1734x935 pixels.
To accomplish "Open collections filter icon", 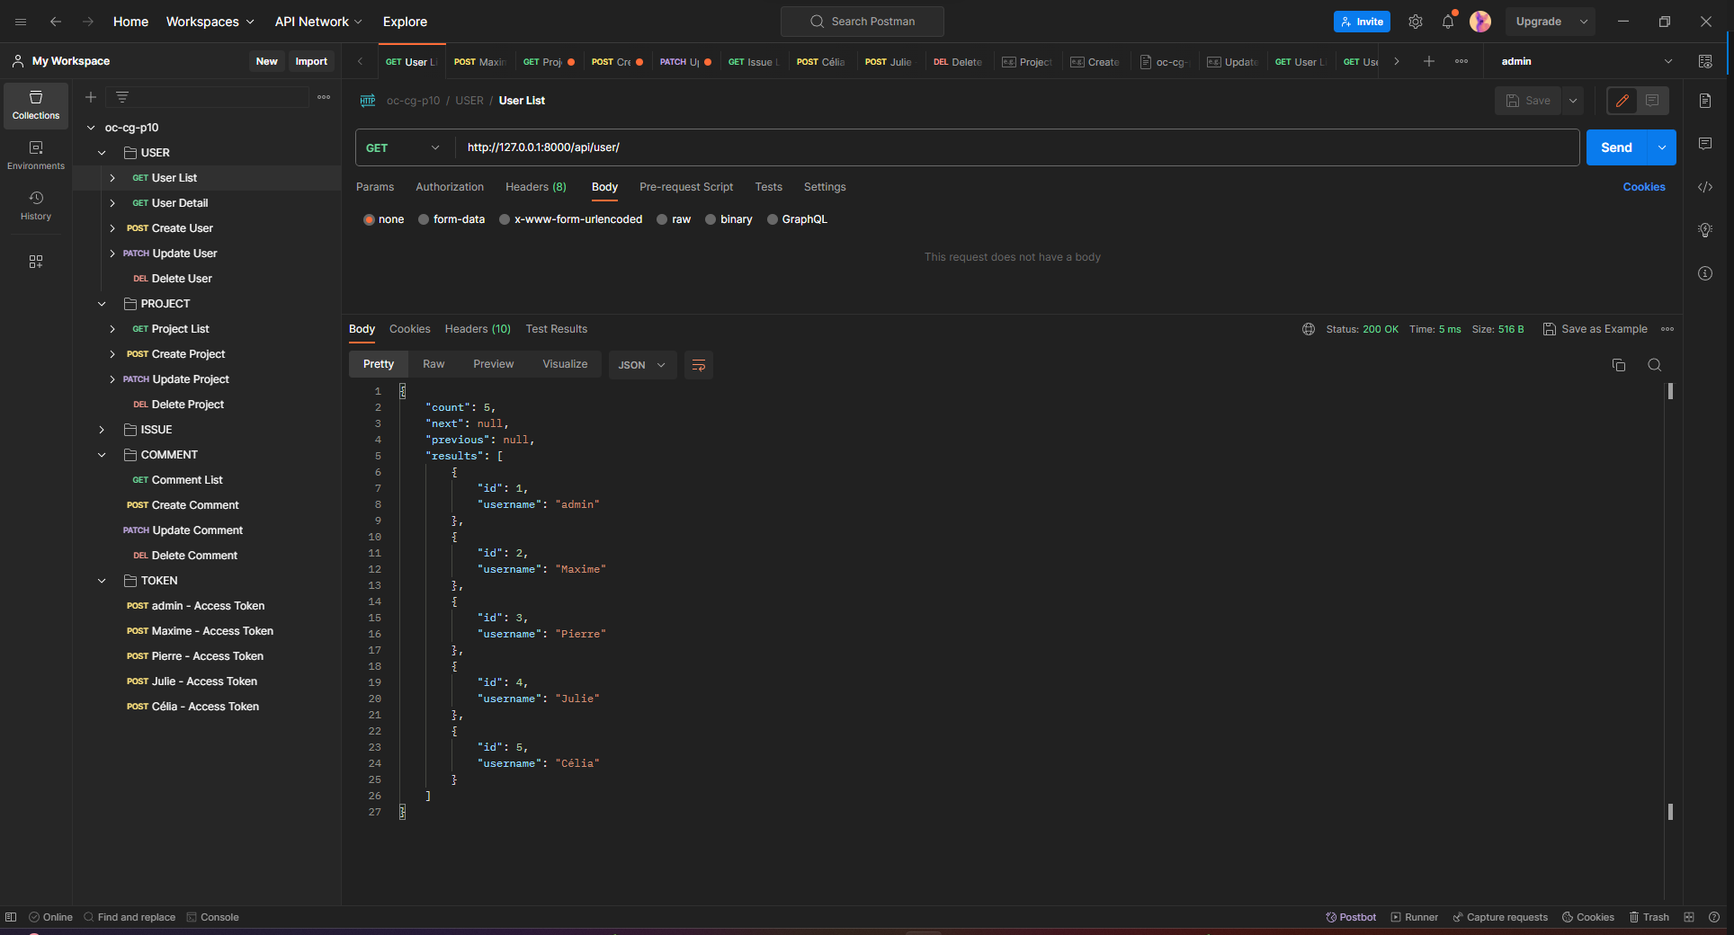I will (x=122, y=97).
